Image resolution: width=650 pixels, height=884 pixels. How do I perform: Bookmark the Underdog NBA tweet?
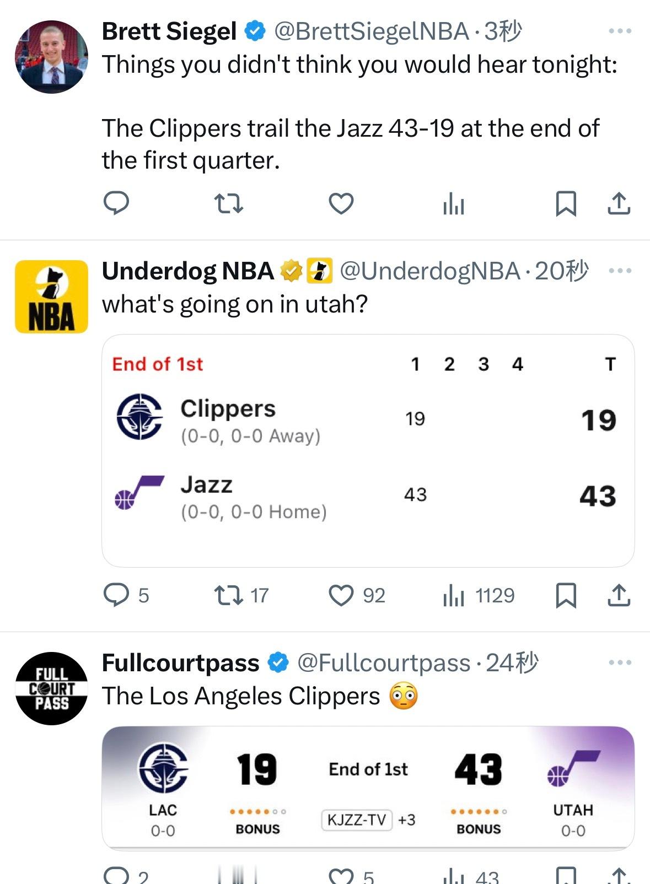pyautogui.click(x=566, y=595)
